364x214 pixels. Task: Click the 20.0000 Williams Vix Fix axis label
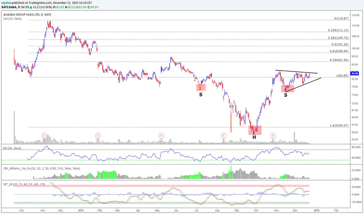tap(356, 170)
